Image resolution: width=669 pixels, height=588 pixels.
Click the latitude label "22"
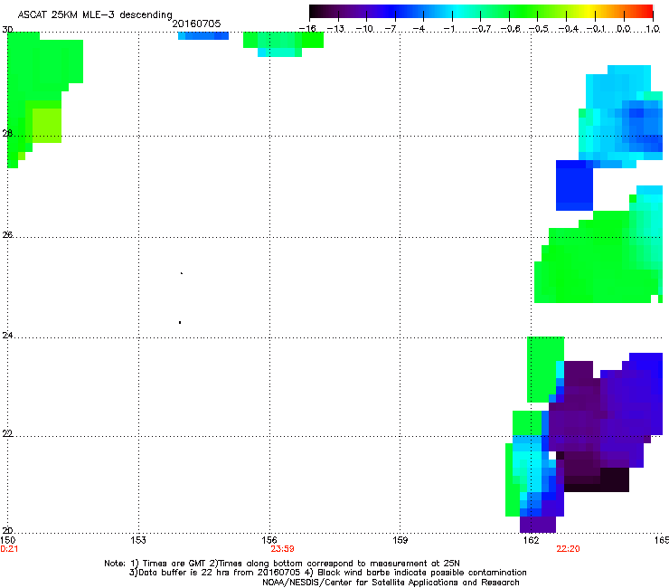point(7,433)
